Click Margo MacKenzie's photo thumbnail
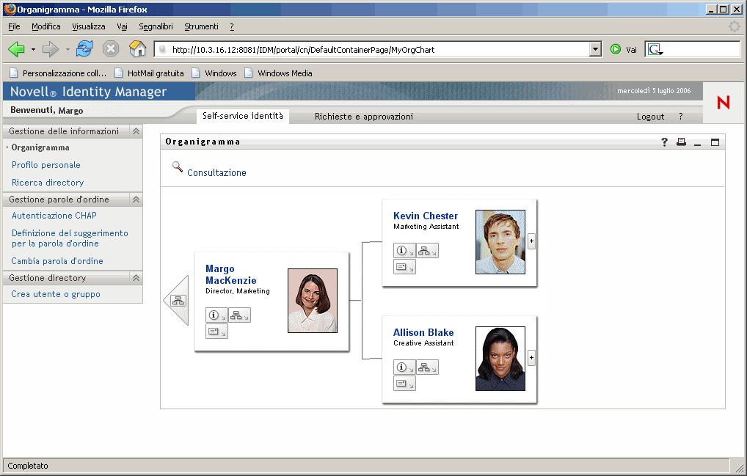747x476 pixels. pos(313,301)
